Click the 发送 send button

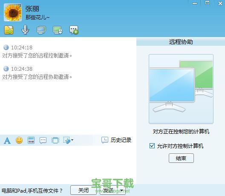coord(108,190)
